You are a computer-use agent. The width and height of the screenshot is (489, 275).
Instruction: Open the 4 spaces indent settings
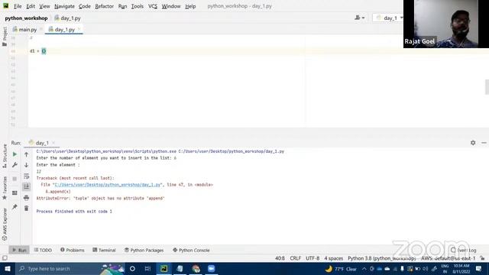[333, 258]
